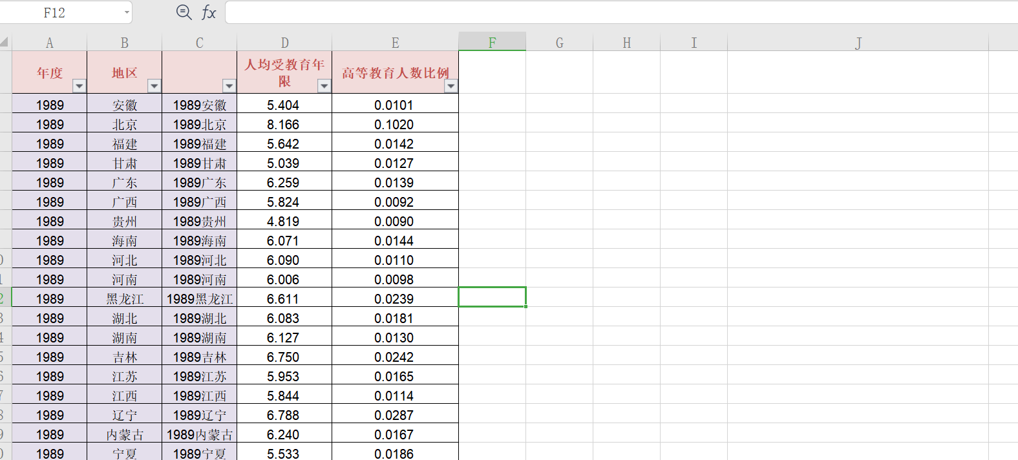Select the cell containing 内蒙古 in column B
The height and width of the screenshot is (460, 1018).
tap(125, 434)
